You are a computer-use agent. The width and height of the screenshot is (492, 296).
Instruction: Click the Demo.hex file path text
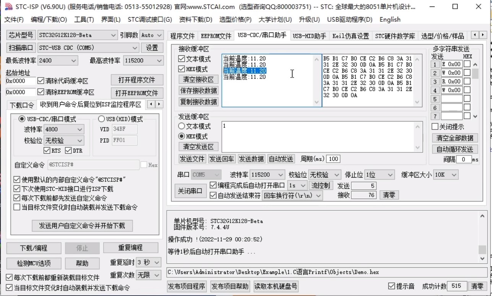click(273, 272)
